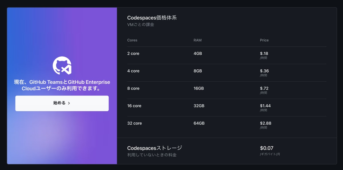Image resolution: width=343 pixels, height=170 pixels.
Task: Select the 32 core tier with 64GB RAM
Action: point(133,123)
